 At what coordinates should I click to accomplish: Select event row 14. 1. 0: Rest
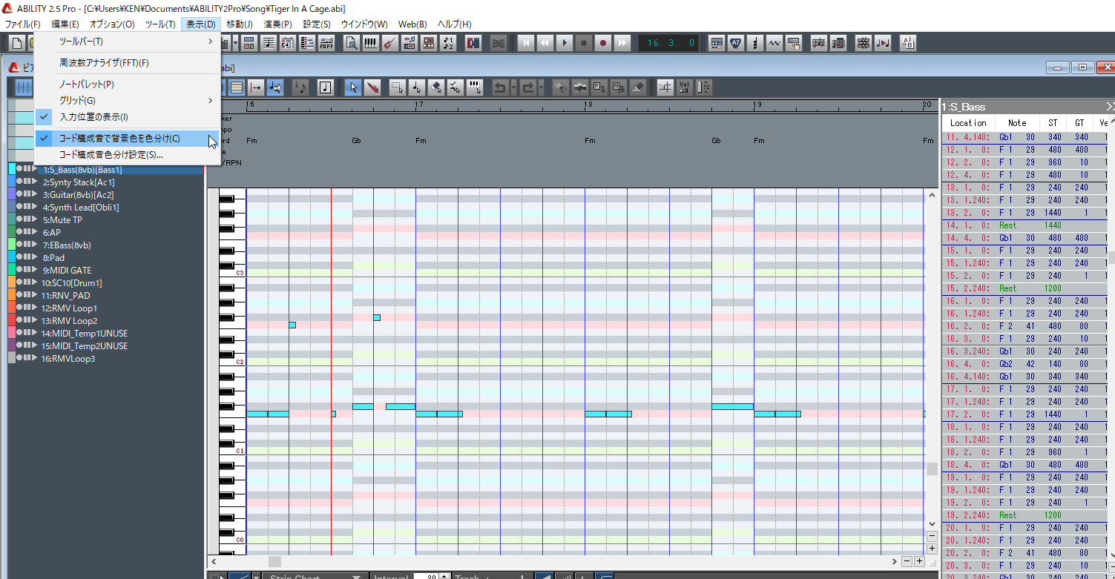click(1024, 225)
